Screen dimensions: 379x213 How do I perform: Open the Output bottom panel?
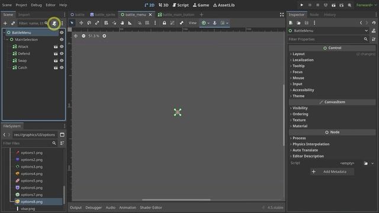pos(76,208)
